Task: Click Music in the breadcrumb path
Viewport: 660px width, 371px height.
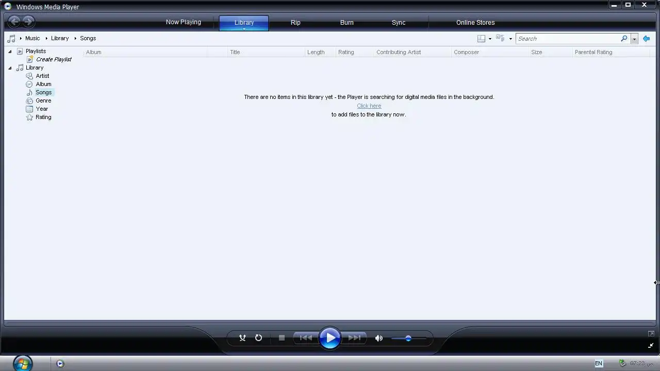Action: (x=32, y=38)
